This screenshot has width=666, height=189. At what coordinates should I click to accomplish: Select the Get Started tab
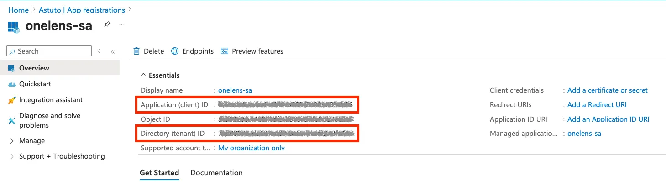[159, 173]
